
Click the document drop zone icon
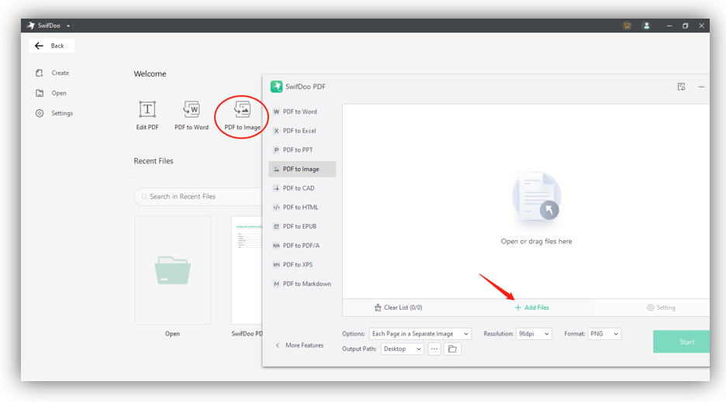coord(536,197)
